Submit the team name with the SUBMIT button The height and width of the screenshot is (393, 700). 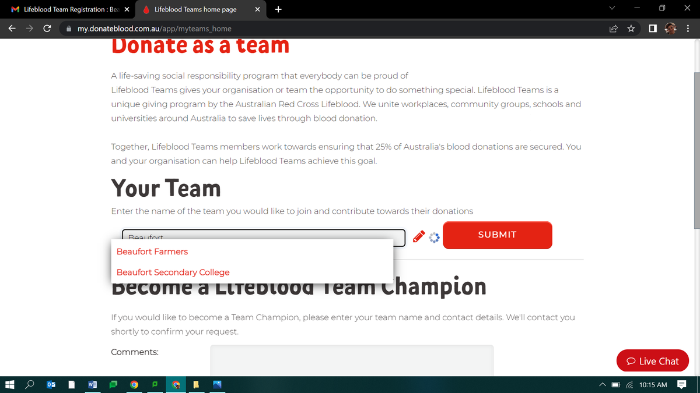point(497,235)
